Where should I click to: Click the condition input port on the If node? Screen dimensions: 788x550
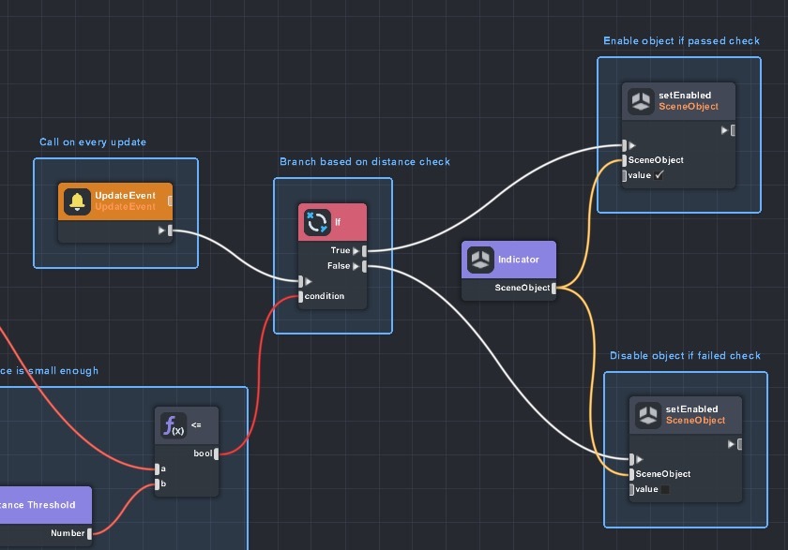click(300, 296)
